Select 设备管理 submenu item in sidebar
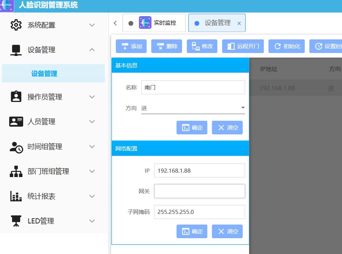 [x=44, y=74]
